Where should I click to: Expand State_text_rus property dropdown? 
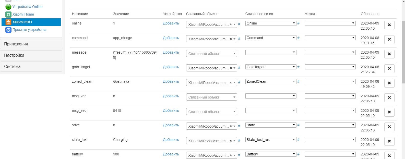[271, 140]
